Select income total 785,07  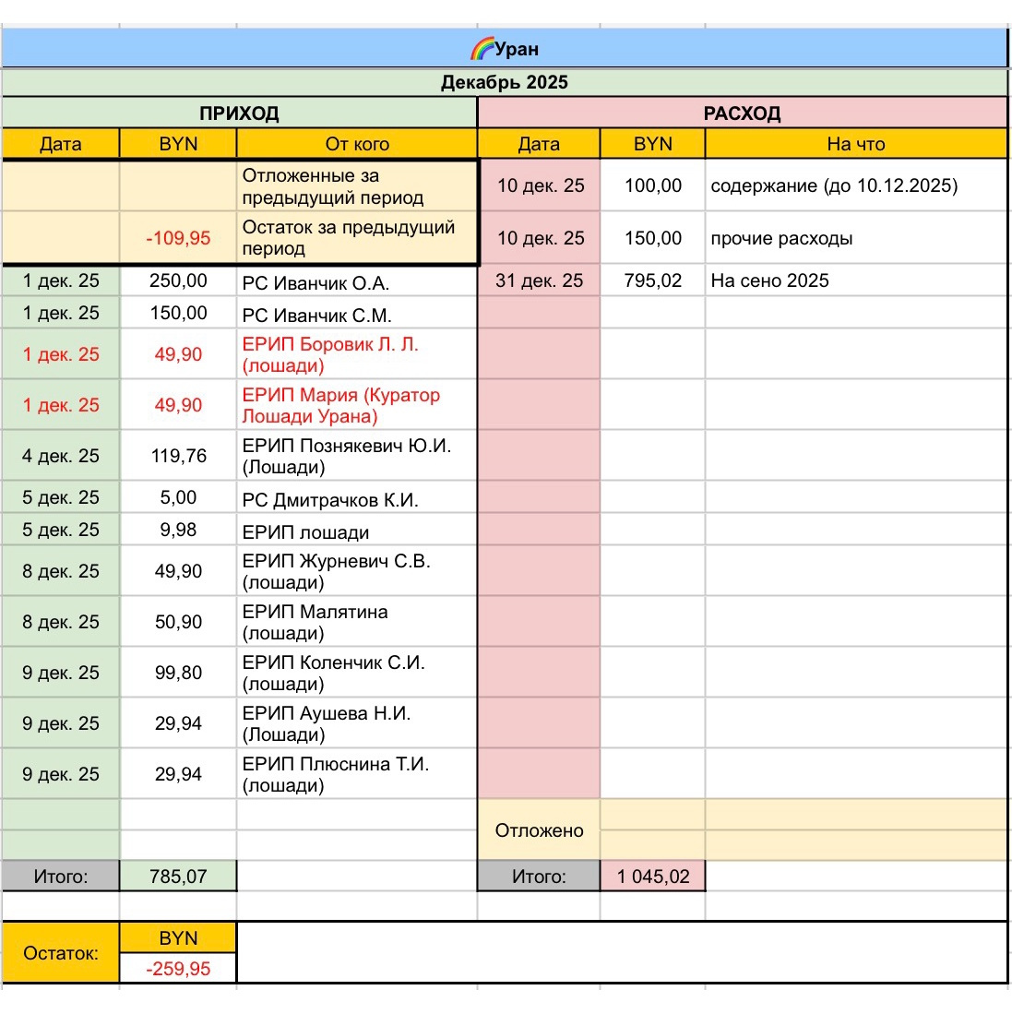[x=178, y=877]
